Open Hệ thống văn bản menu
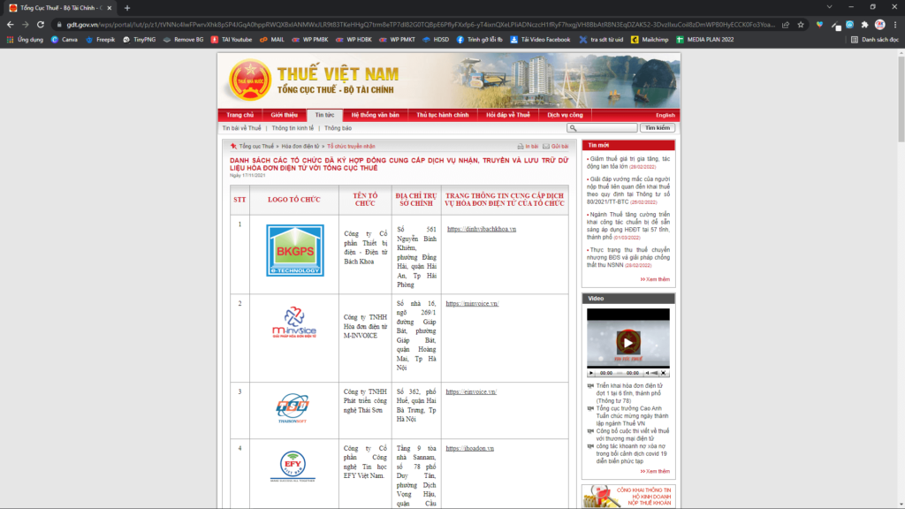This screenshot has height=509, width=905. click(375, 115)
